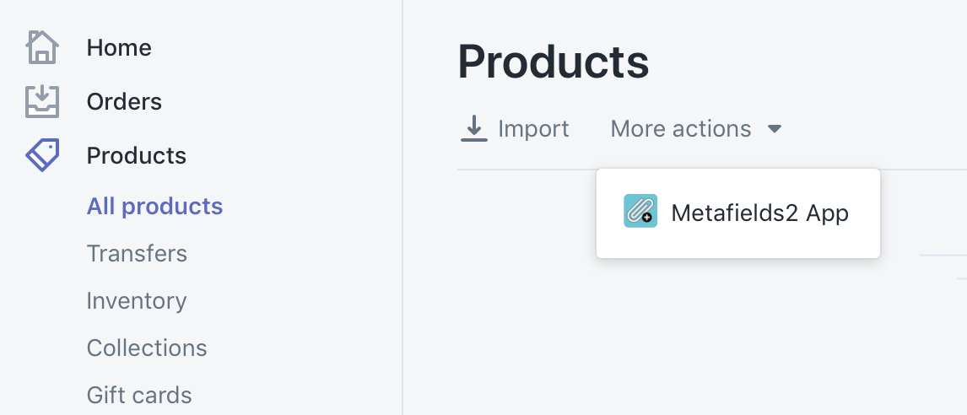Open the Orders section label

coord(124,102)
